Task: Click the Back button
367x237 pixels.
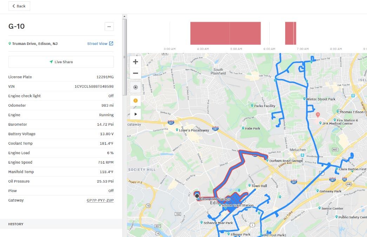Action: (x=19, y=6)
